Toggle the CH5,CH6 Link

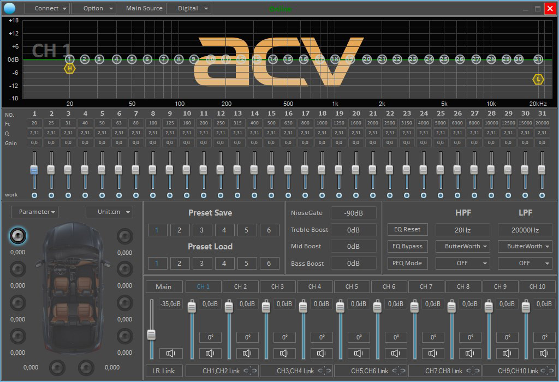[370, 371]
